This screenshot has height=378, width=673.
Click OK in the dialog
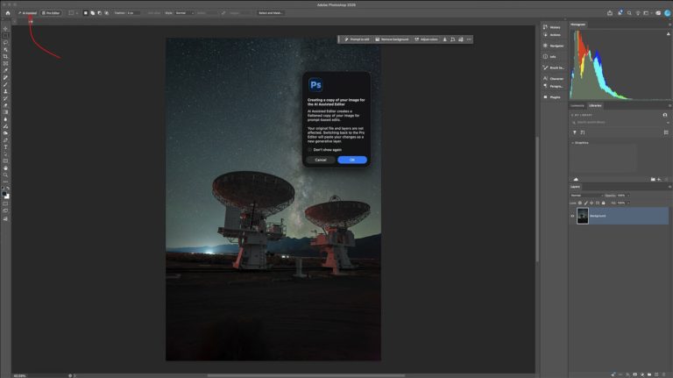(x=352, y=160)
